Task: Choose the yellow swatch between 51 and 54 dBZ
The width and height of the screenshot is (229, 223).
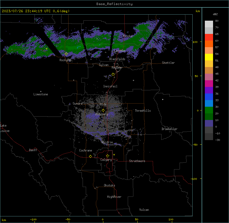Action: [209, 57]
